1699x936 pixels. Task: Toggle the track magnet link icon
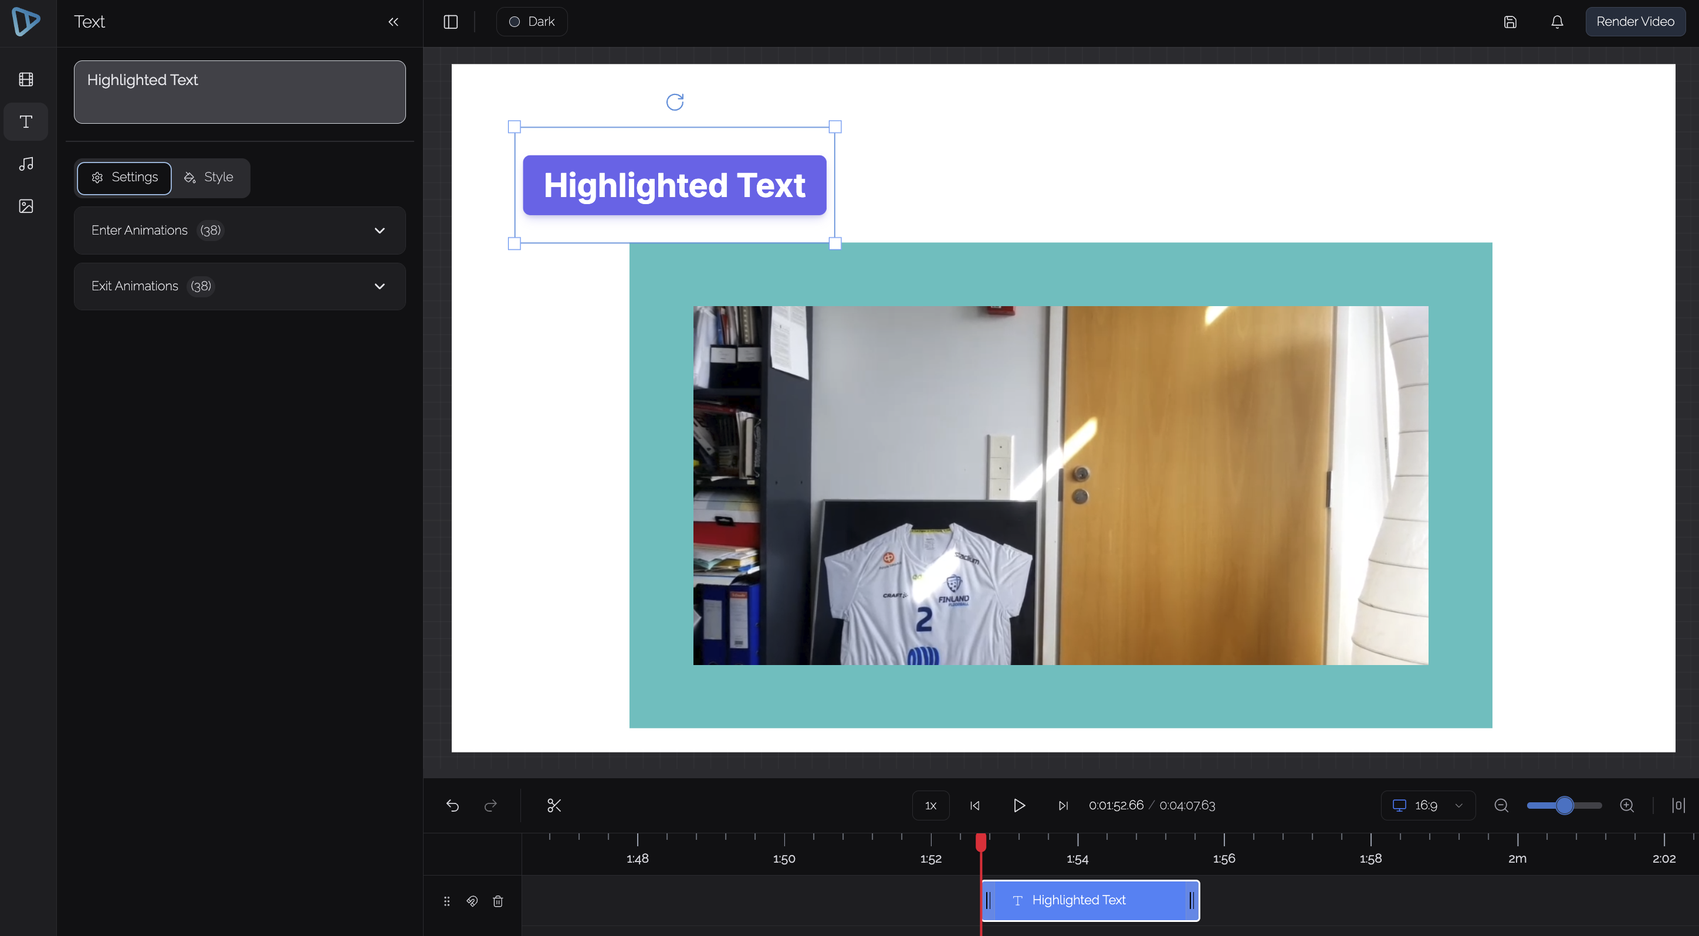[x=472, y=900]
